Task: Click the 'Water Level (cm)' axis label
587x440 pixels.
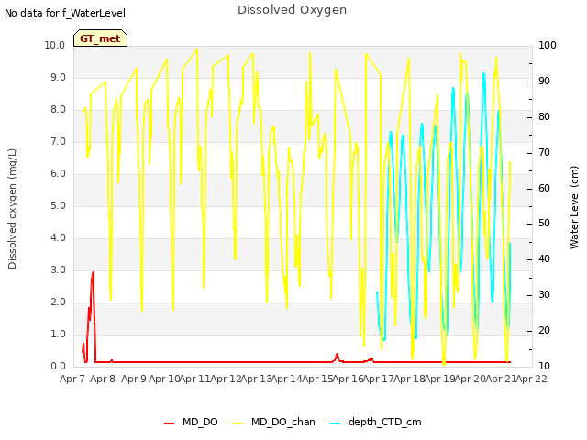Action: pos(574,208)
